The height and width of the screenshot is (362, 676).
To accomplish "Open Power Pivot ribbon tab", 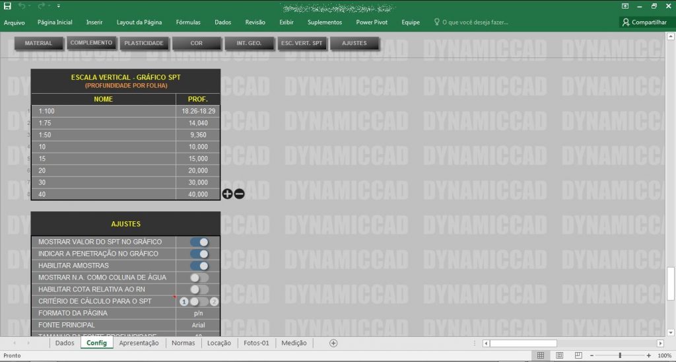I will coord(372,22).
